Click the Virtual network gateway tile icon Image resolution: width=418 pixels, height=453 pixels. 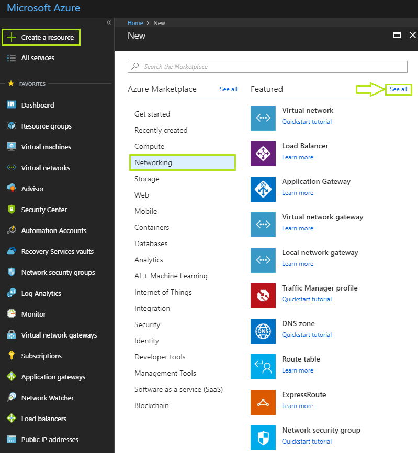point(263,225)
